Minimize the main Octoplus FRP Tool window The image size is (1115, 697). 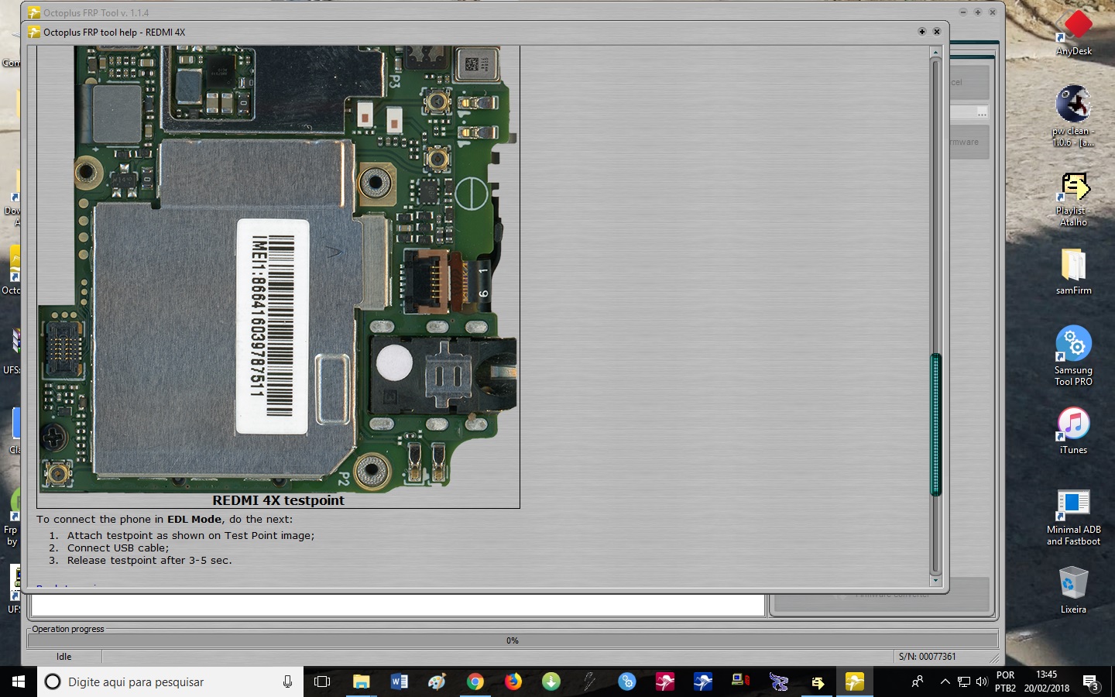pyautogui.click(x=962, y=12)
